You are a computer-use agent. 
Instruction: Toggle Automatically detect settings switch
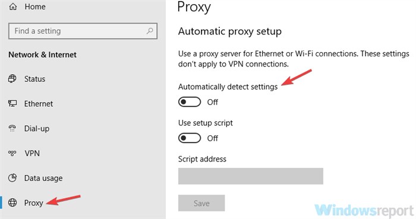click(190, 102)
